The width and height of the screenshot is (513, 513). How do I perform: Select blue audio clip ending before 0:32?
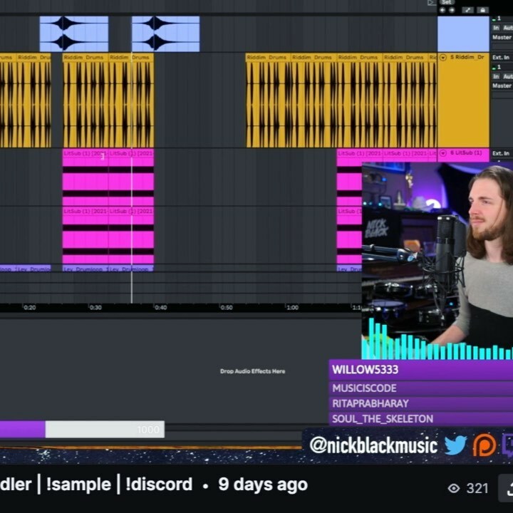point(74,33)
